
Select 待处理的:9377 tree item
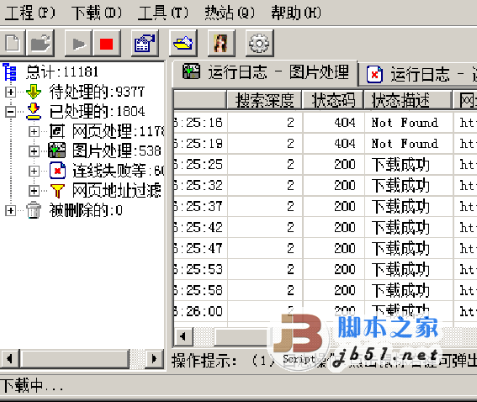click(x=97, y=92)
